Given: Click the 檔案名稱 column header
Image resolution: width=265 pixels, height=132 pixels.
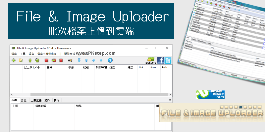Looking at the screenshot, I should tap(54, 106).
